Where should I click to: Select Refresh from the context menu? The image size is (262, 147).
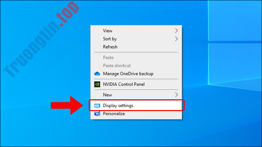pos(110,47)
